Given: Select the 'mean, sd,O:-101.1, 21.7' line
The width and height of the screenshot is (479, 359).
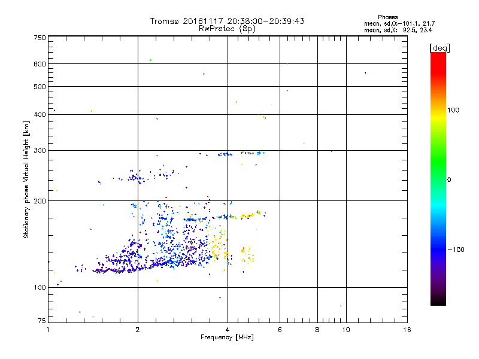Looking at the screenshot, I should pos(399,23).
